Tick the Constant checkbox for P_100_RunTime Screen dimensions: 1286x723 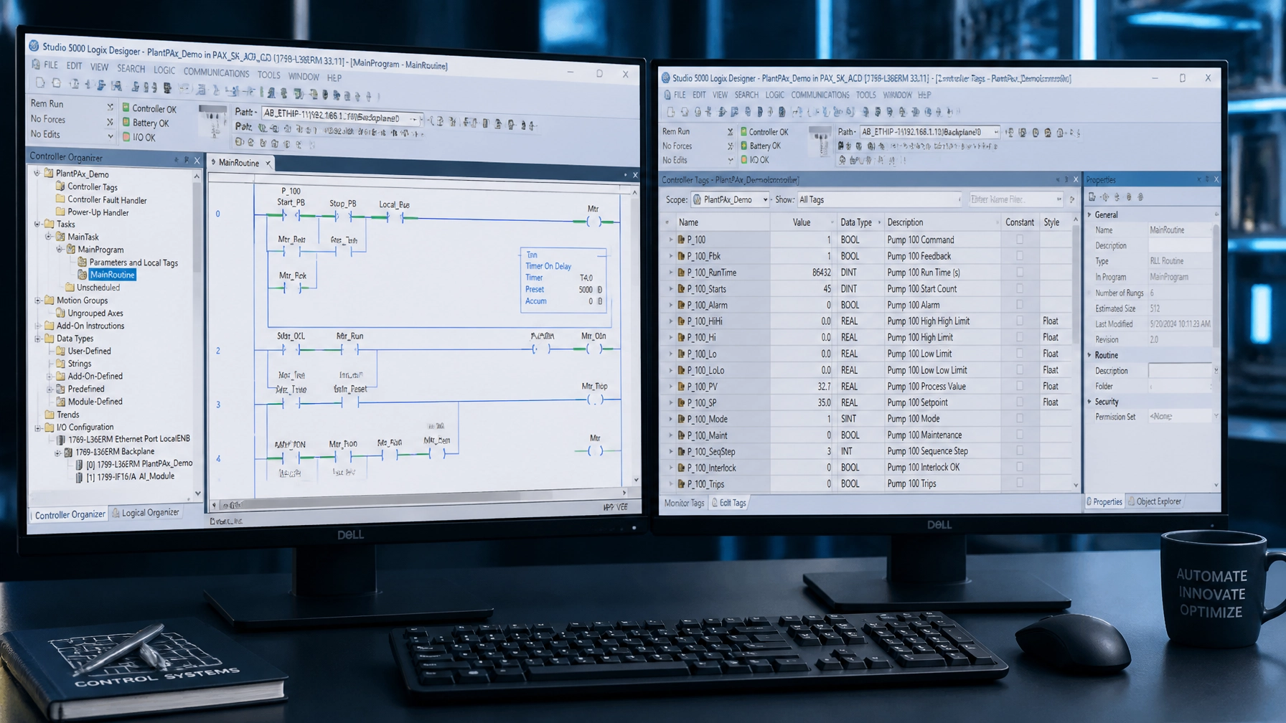(1020, 273)
